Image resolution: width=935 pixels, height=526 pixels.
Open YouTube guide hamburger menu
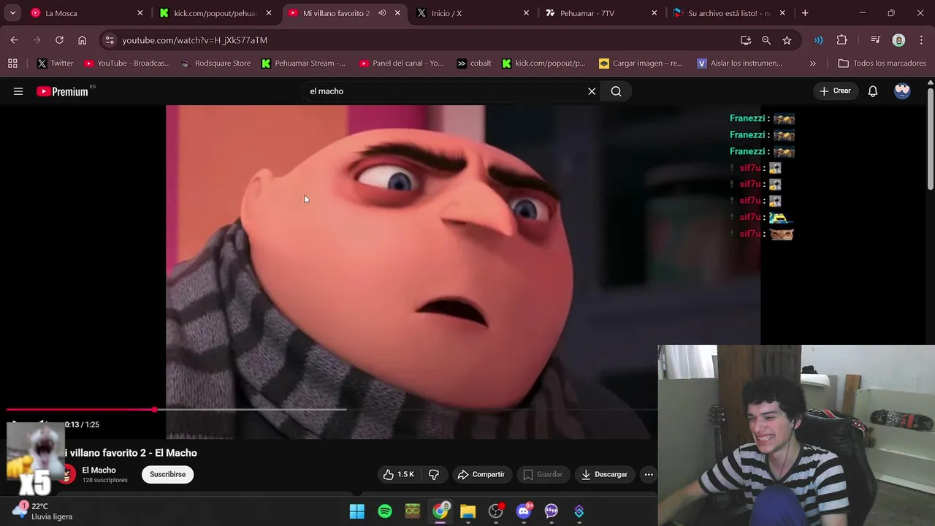18,91
